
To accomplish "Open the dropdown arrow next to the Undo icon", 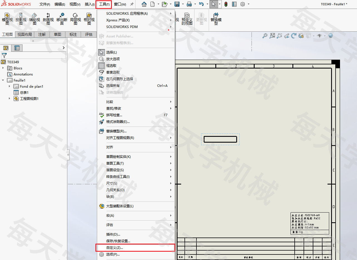I will click(207, 4).
